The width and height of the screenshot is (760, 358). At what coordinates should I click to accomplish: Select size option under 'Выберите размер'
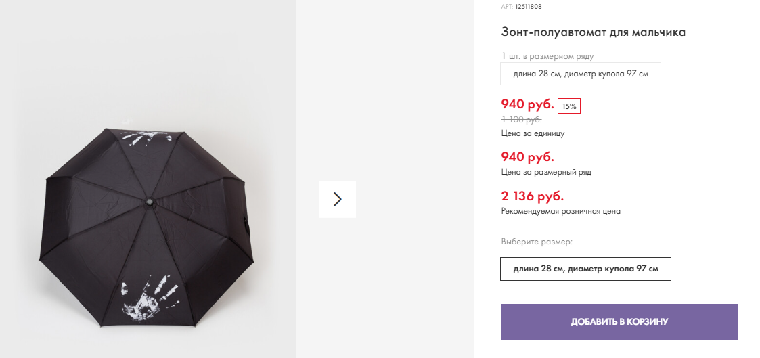pos(585,269)
